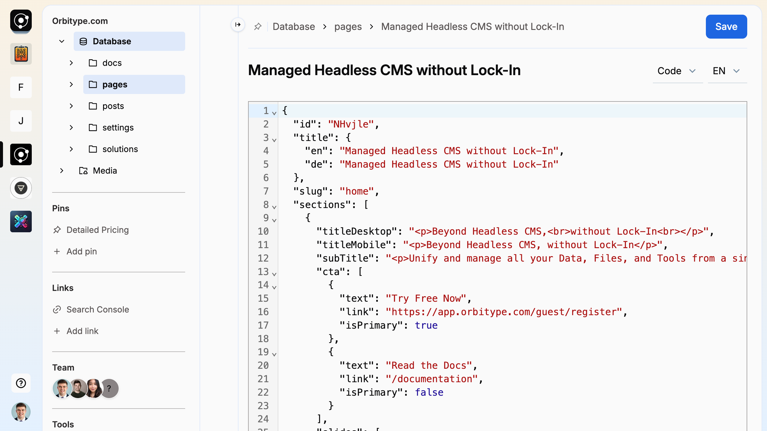Image resolution: width=767 pixels, height=431 pixels.
Task: Fold the cta array at line 13
Action: (274, 274)
